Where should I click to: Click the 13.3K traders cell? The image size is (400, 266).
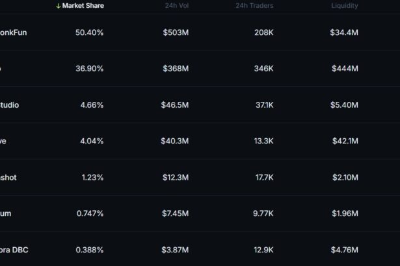tap(263, 141)
